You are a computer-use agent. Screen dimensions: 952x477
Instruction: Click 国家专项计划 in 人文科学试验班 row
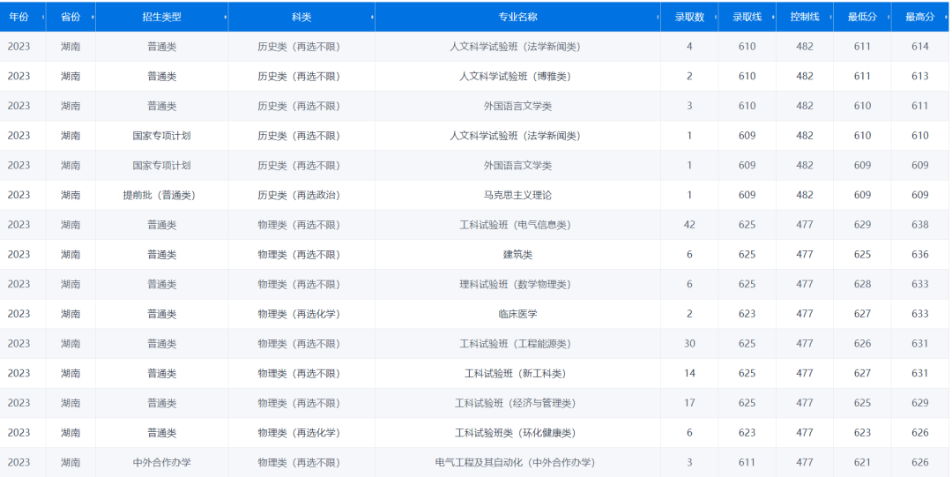[x=161, y=136]
